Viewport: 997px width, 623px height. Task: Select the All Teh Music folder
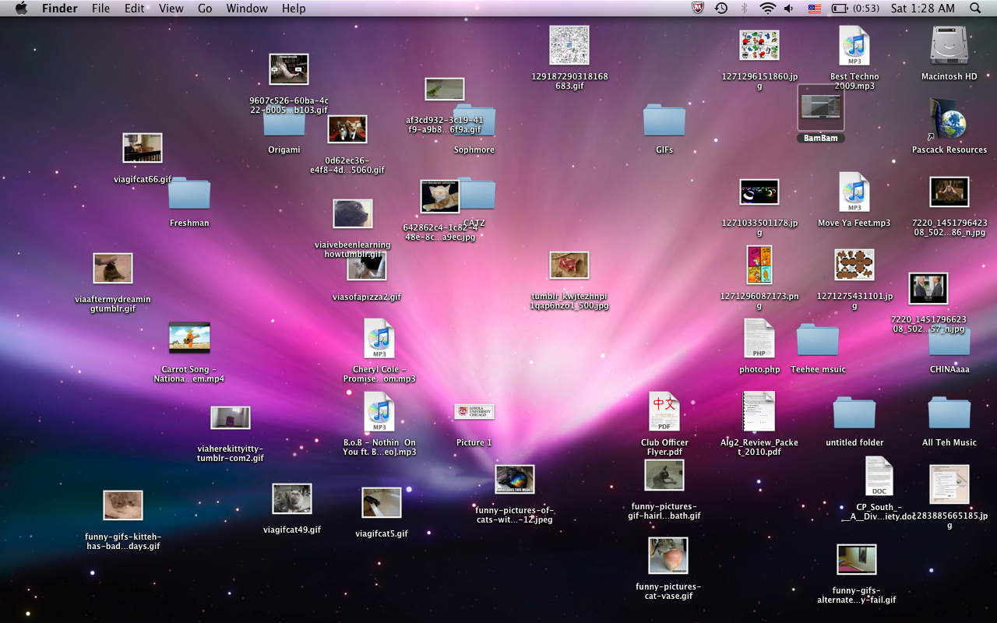(x=949, y=413)
